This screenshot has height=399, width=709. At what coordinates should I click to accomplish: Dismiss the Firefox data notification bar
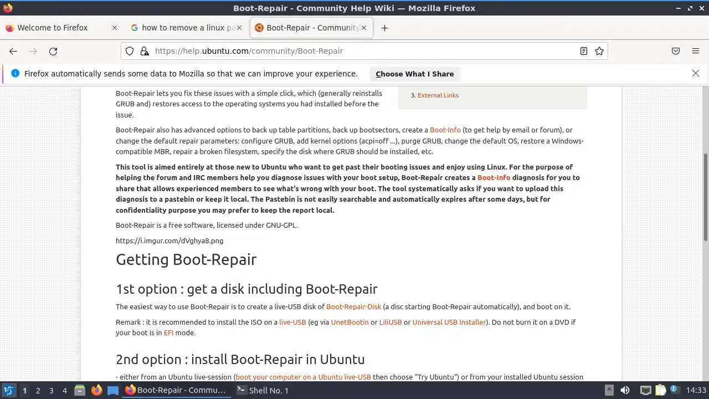click(x=696, y=73)
